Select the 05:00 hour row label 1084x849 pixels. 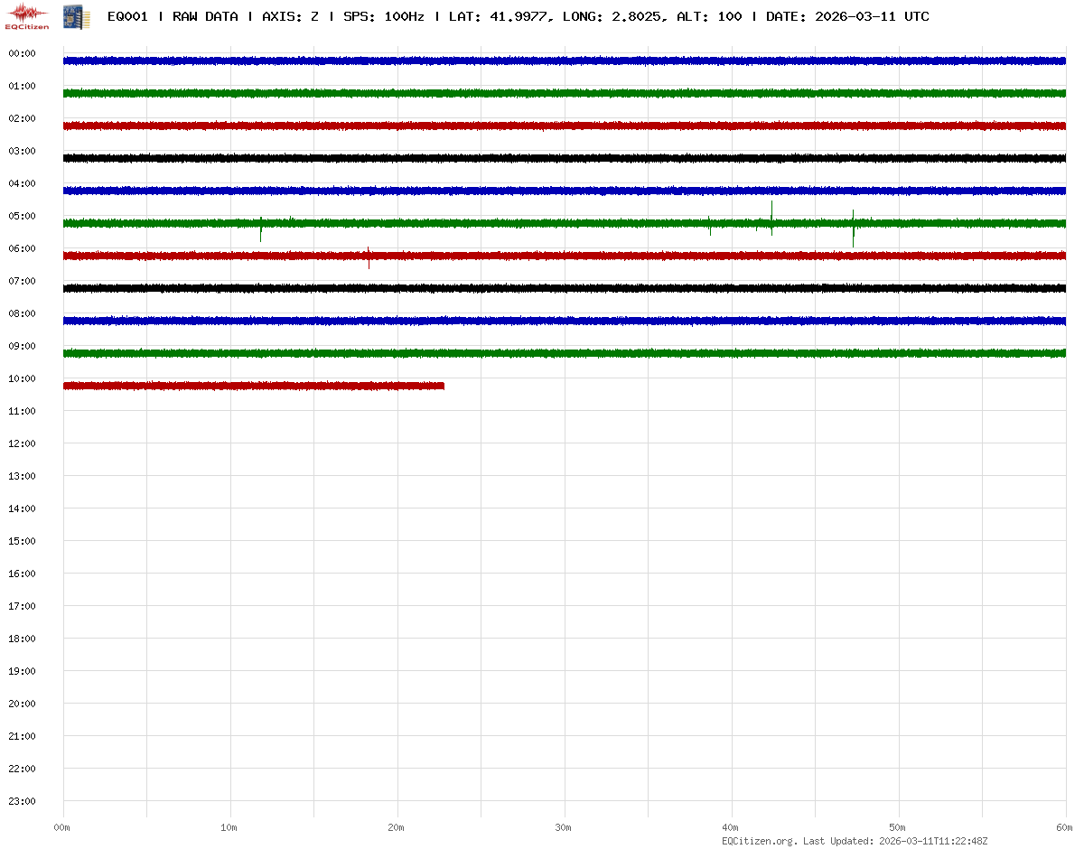click(22, 216)
